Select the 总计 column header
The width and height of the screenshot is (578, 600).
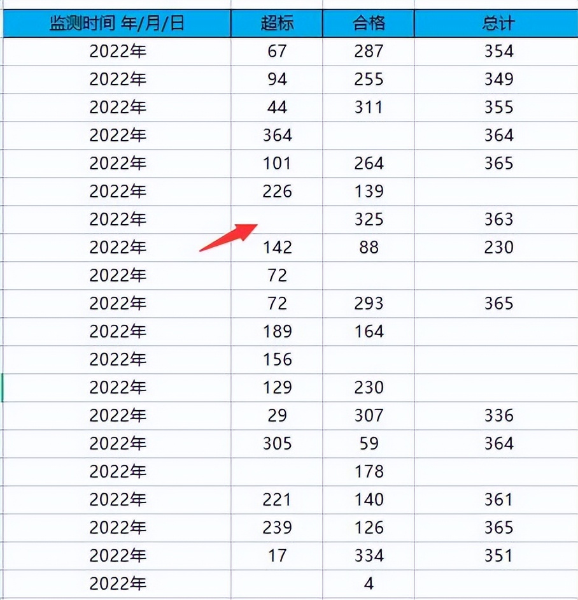coord(496,24)
